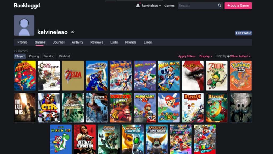The height and width of the screenshot is (154, 273).
Task: Open The Last of Us cover
Action: click(25, 108)
